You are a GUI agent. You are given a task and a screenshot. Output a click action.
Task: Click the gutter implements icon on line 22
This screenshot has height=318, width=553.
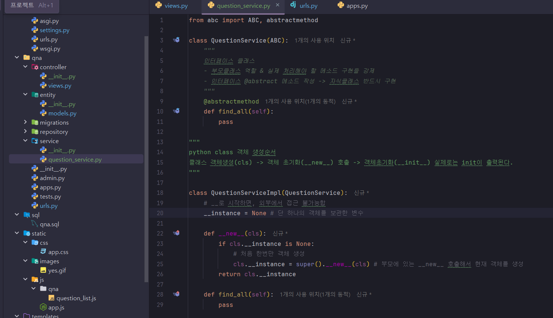(176, 233)
